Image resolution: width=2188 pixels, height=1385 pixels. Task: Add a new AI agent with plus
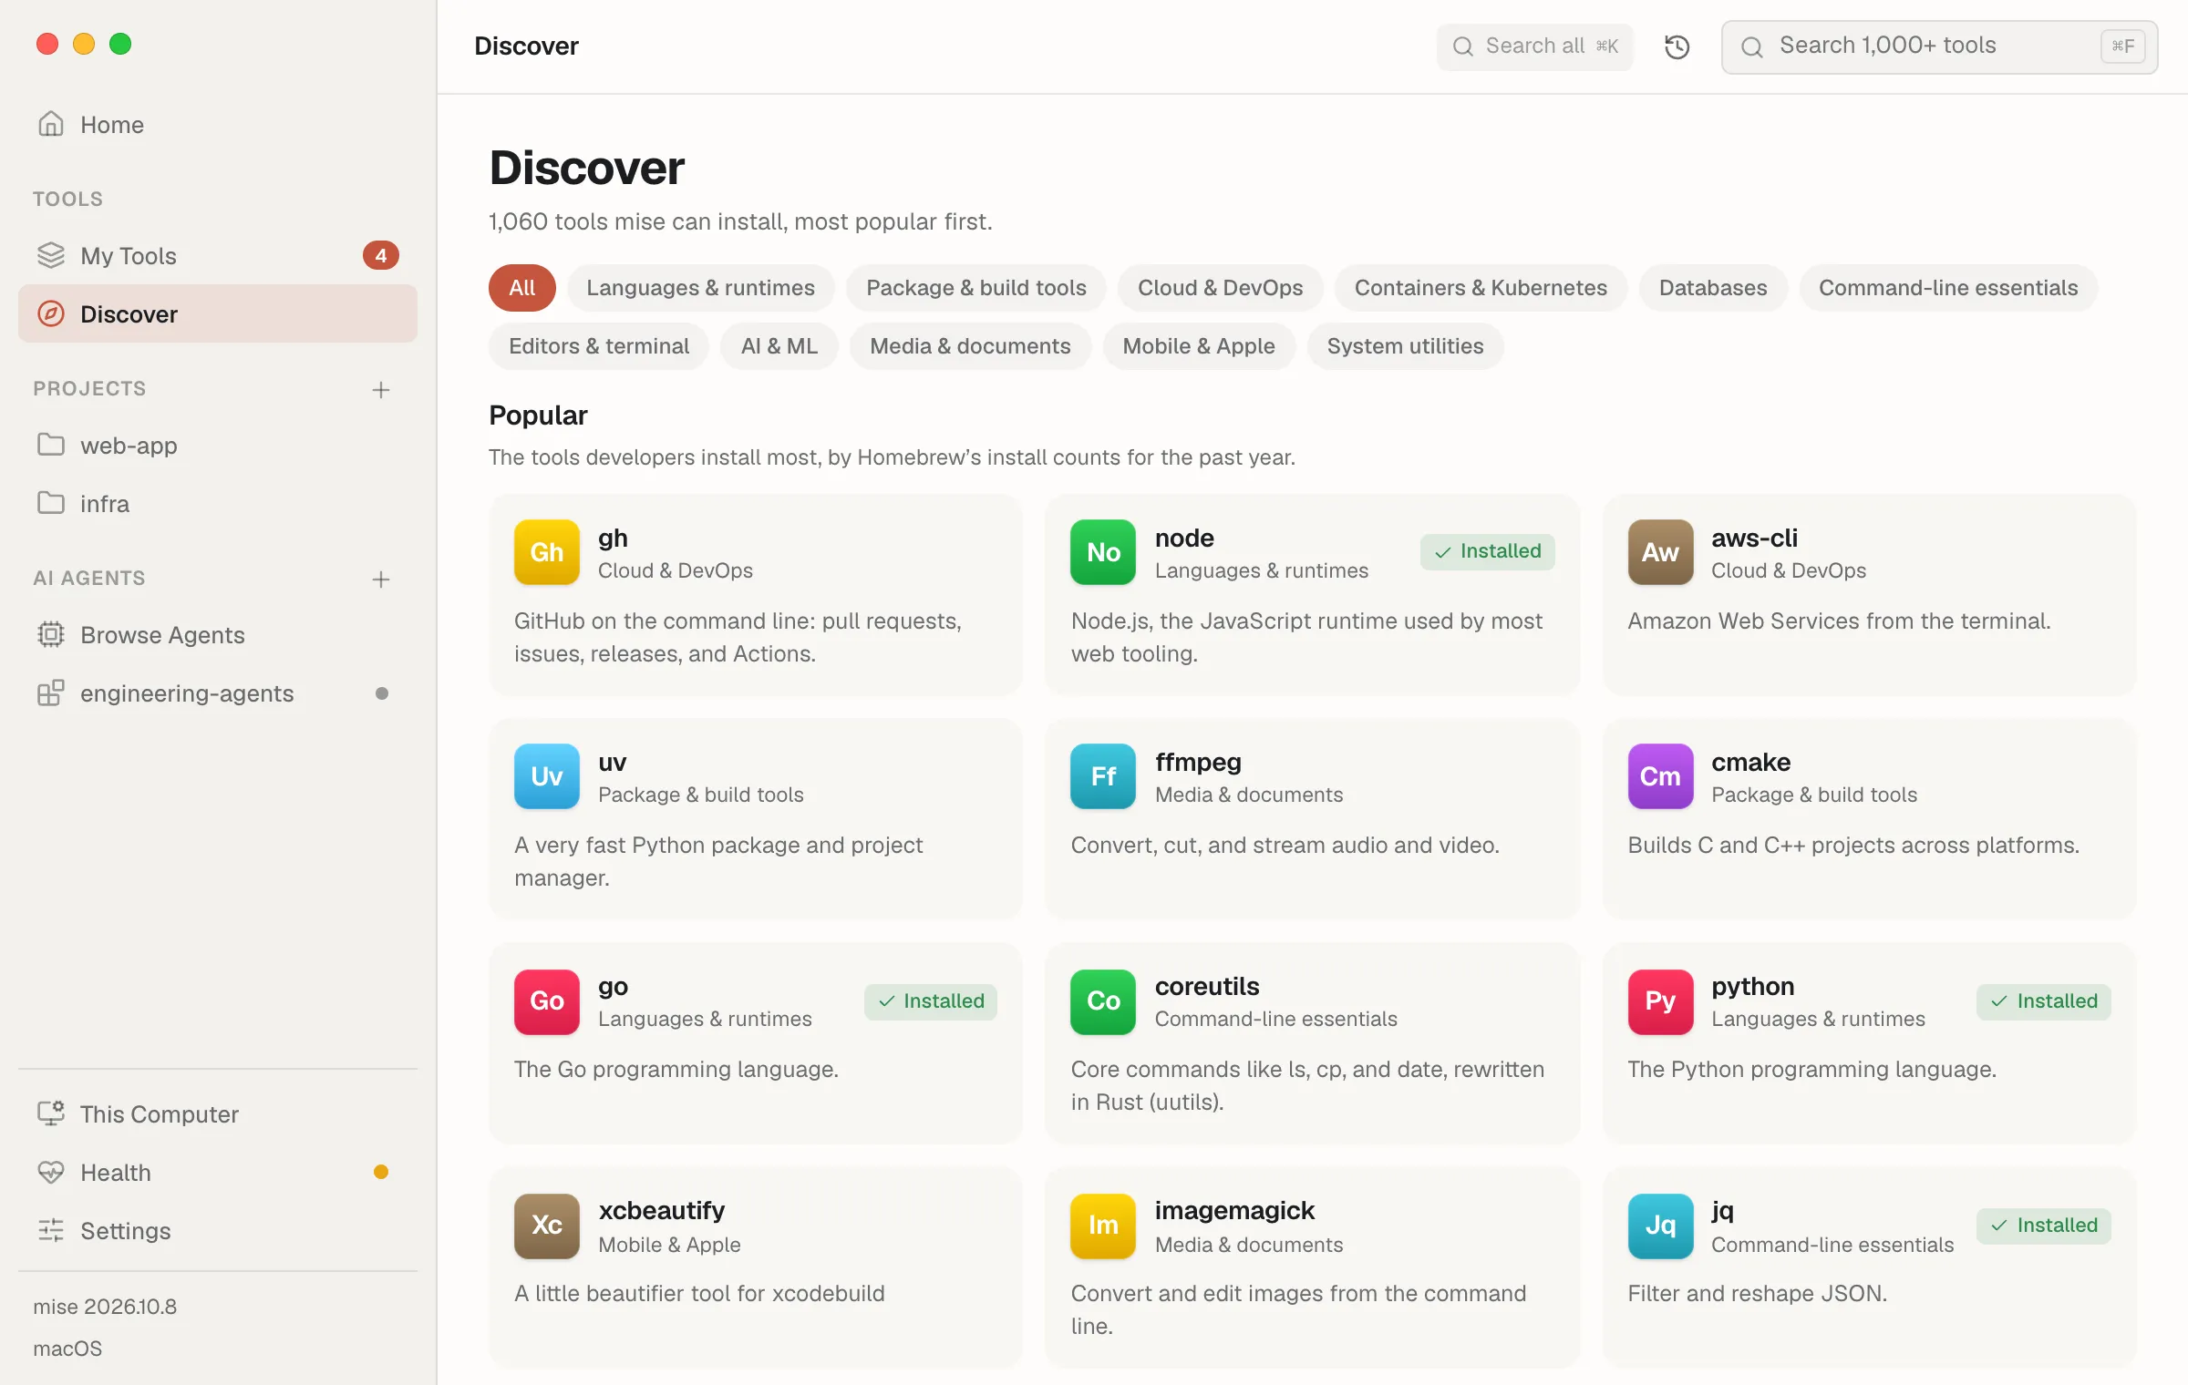click(381, 580)
